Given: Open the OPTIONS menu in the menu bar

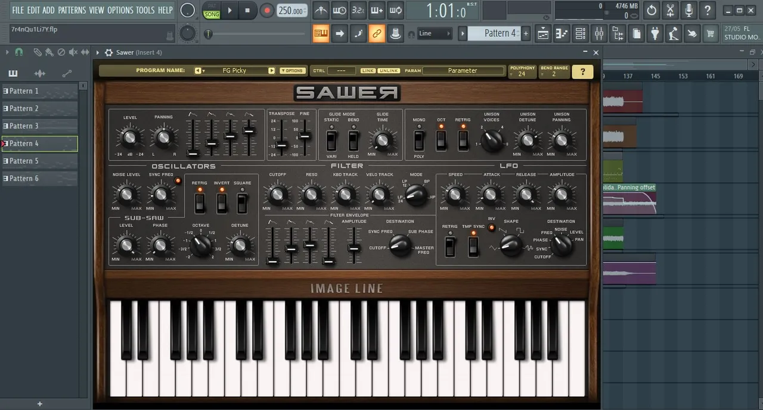Looking at the screenshot, I should pos(120,10).
